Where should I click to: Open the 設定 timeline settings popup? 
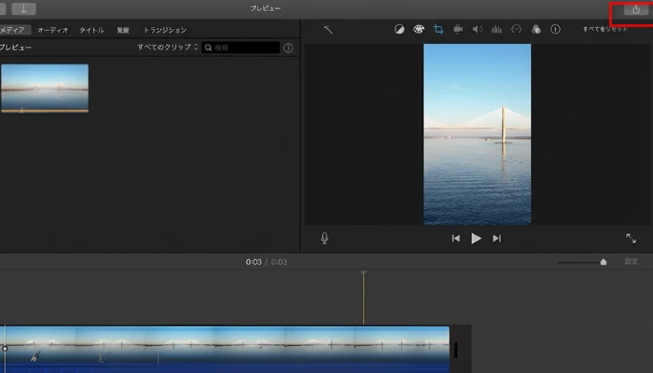632,262
